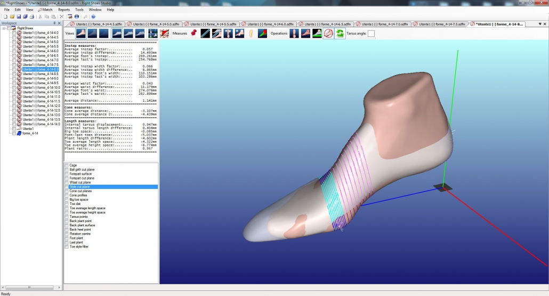Enable the Cage checkbox
The image size is (549, 296).
(67, 166)
